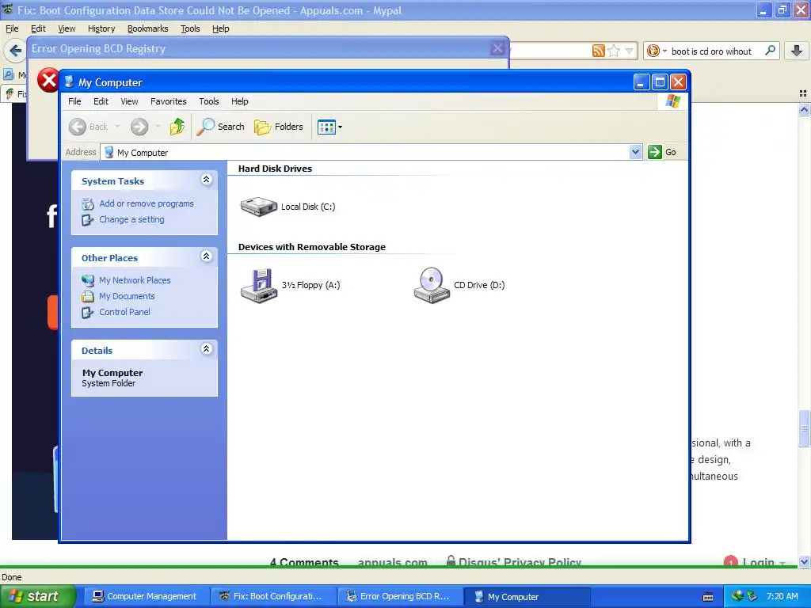
Task: Click the Go button beside Address bar
Action: click(662, 152)
